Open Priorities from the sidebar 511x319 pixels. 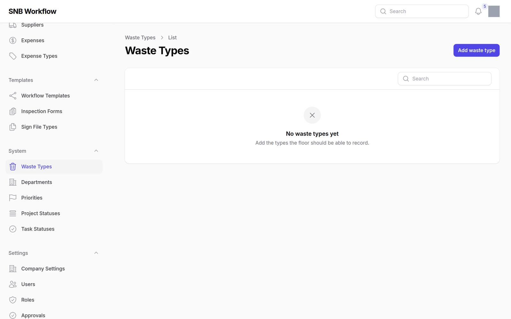(54, 198)
